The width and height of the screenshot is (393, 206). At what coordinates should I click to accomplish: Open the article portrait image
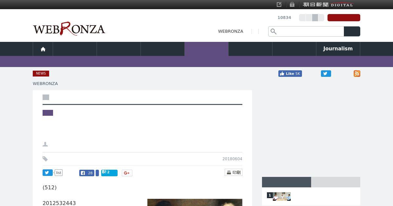(x=195, y=202)
